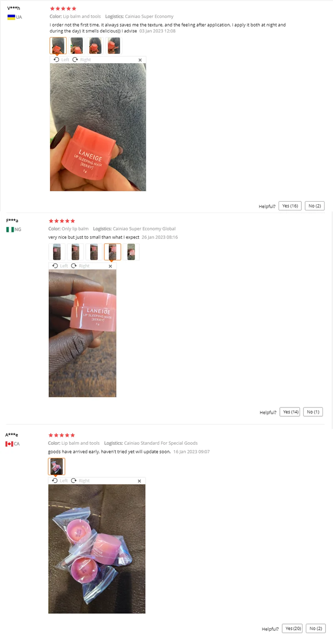Vote Yes (14) on F***a's review
This screenshot has height=634, width=333.
pyautogui.click(x=290, y=412)
